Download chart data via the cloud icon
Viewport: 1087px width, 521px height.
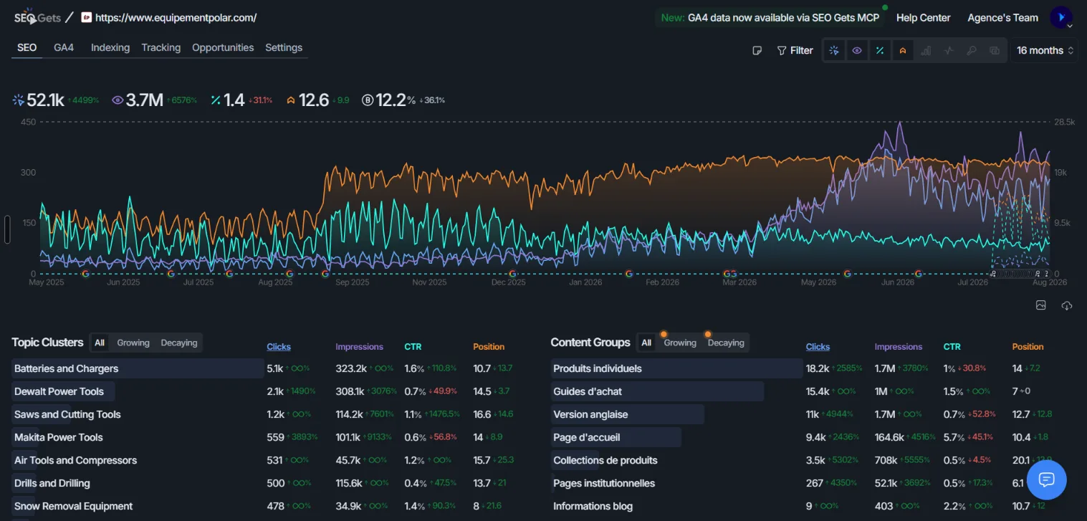(x=1067, y=305)
